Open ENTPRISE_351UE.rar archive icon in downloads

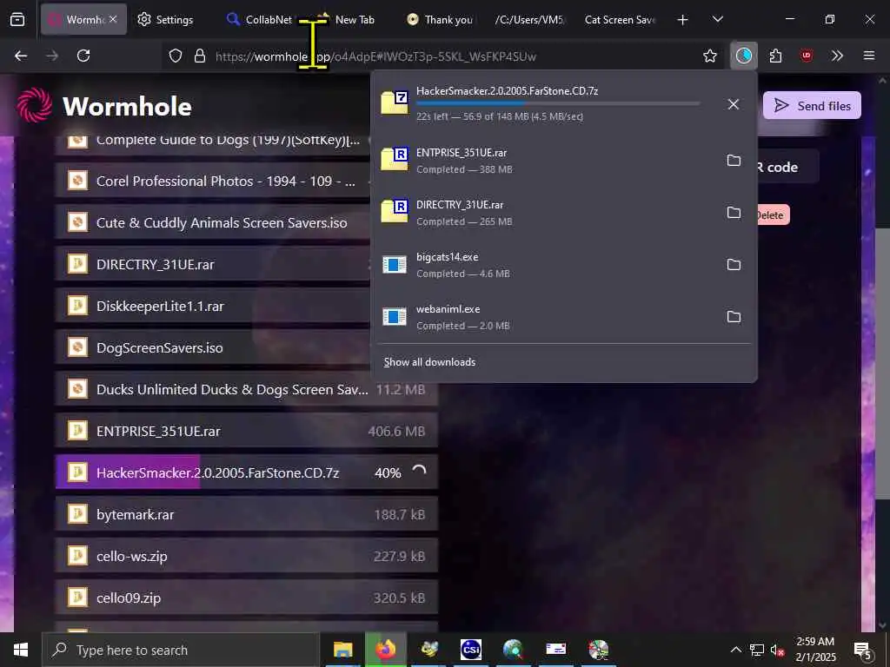click(x=395, y=159)
